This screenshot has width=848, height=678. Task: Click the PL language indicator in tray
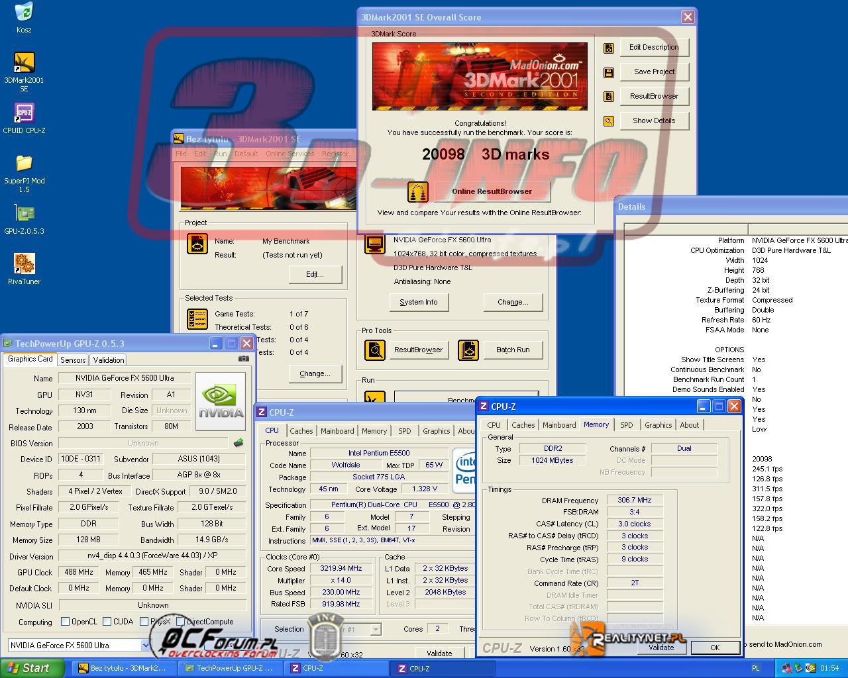pyautogui.click(x=756, y=669)
